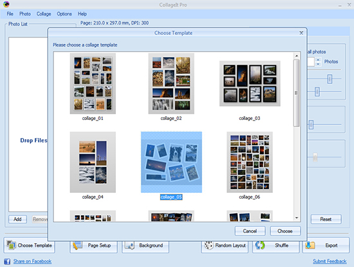The image size is (354, 267).
Task: Cancel the Choose Template dialog
Action: 250,231
